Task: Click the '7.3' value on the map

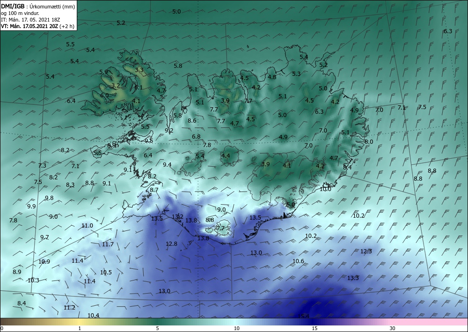Action: pos(43,165)
